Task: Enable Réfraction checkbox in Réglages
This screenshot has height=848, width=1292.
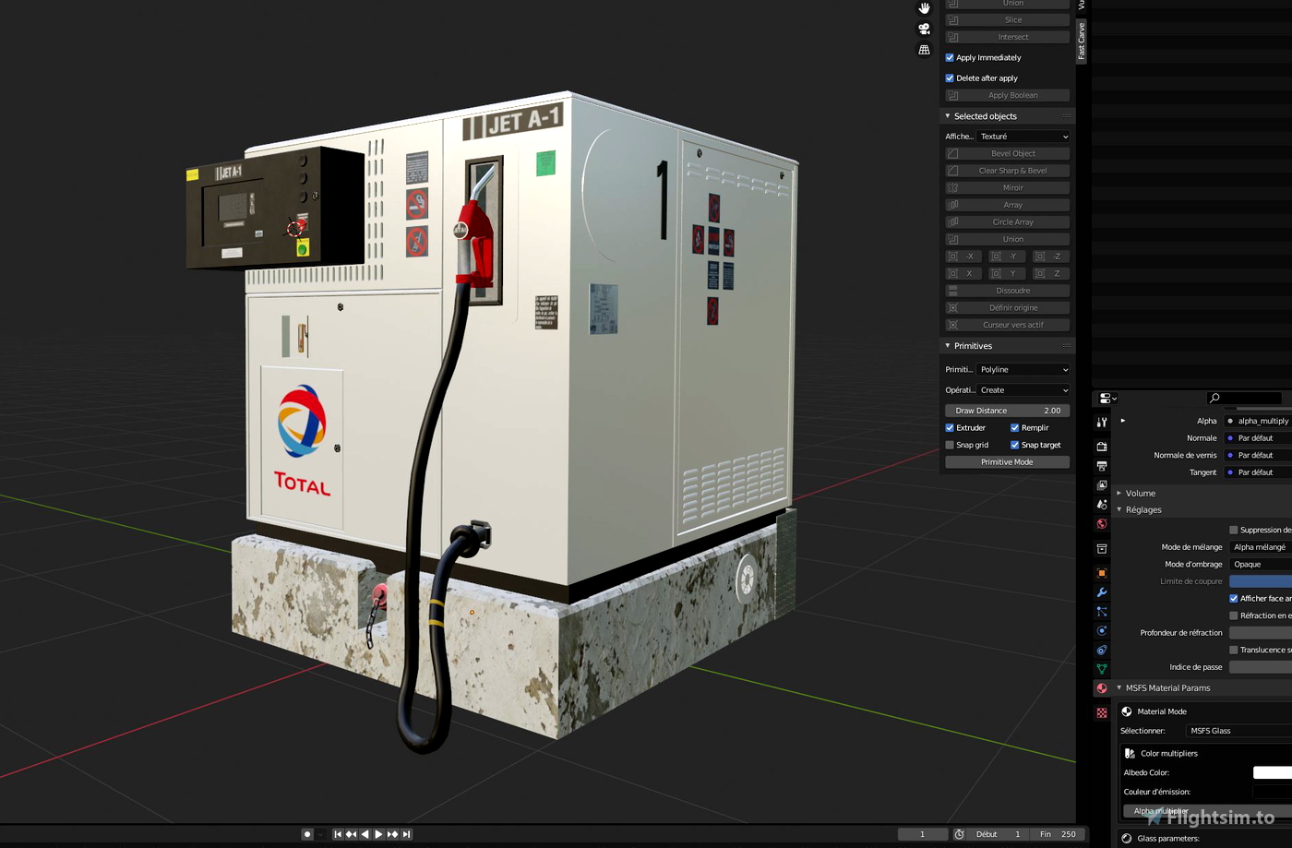Action: click(x=1233, y=615)
